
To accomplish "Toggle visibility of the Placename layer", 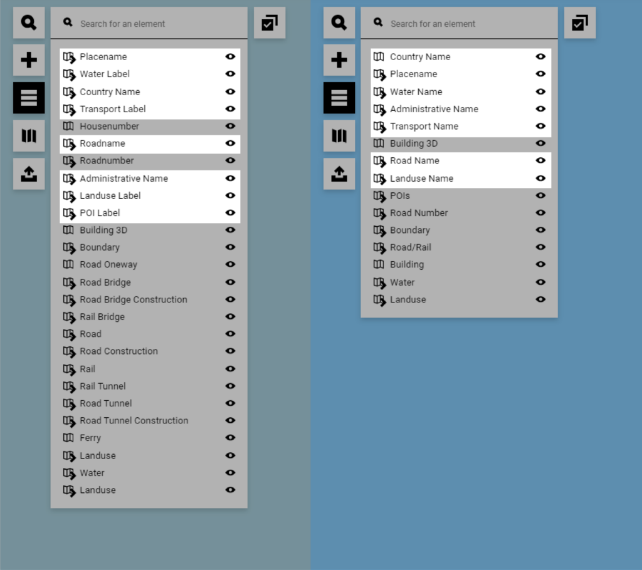I will point(230,56).
